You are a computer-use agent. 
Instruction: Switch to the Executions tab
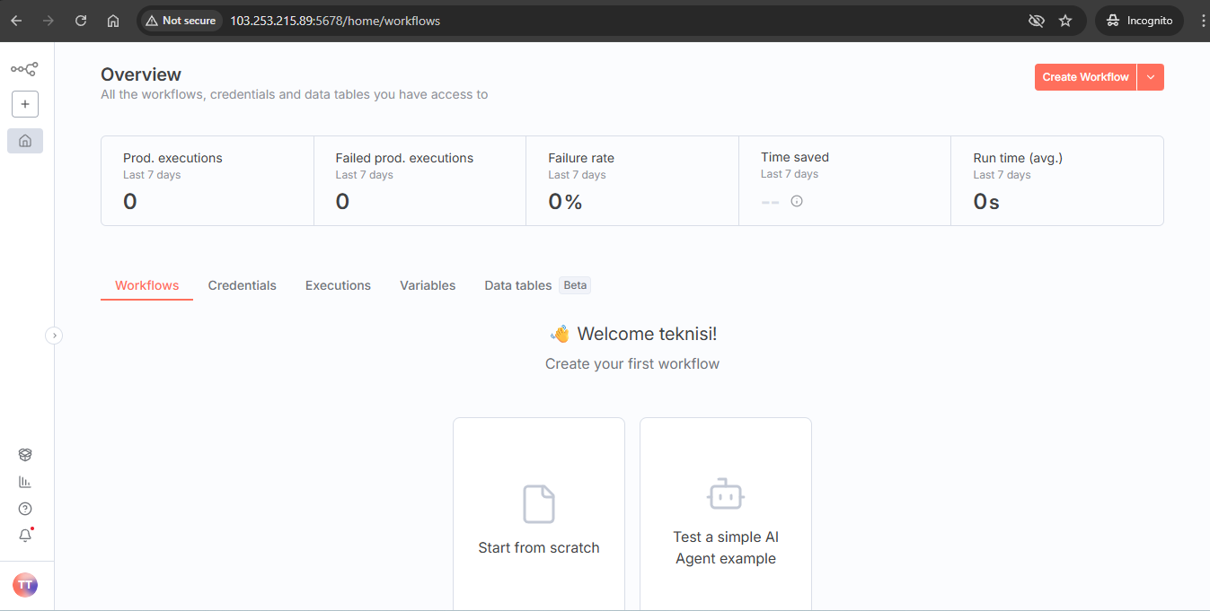(338, 285)
